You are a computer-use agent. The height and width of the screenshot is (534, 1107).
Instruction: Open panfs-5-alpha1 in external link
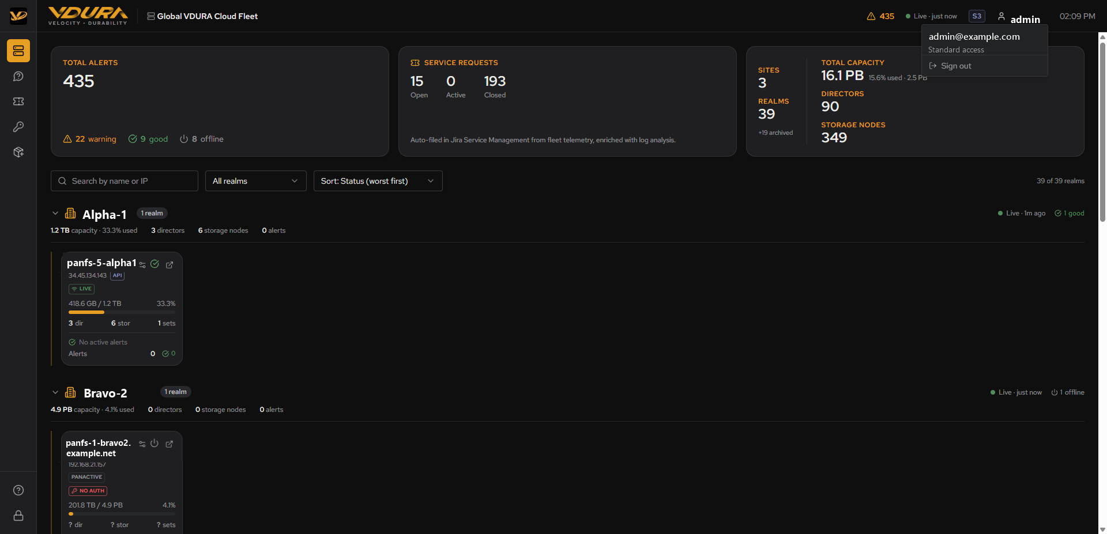[x=170, y=265]
